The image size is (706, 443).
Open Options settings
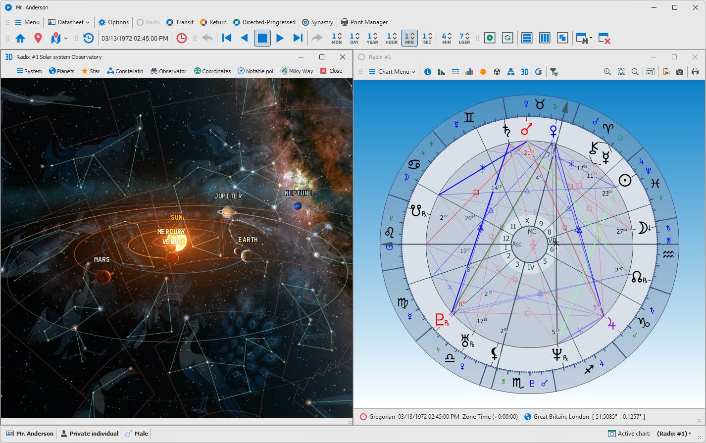113,22
